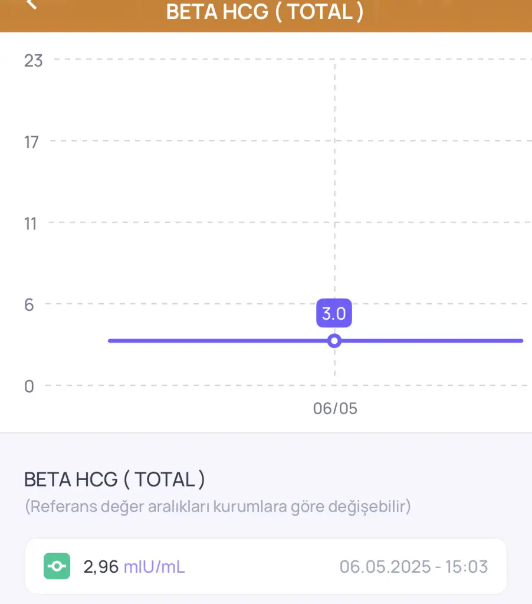Tap the mIU/mL unit label

[x=154, y=567]
